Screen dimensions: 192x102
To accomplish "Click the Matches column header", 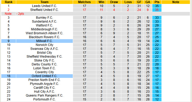I will tap(84, 2).
